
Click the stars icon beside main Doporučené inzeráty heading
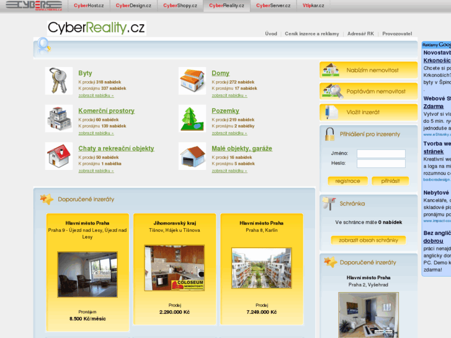[x=47, y=199]
